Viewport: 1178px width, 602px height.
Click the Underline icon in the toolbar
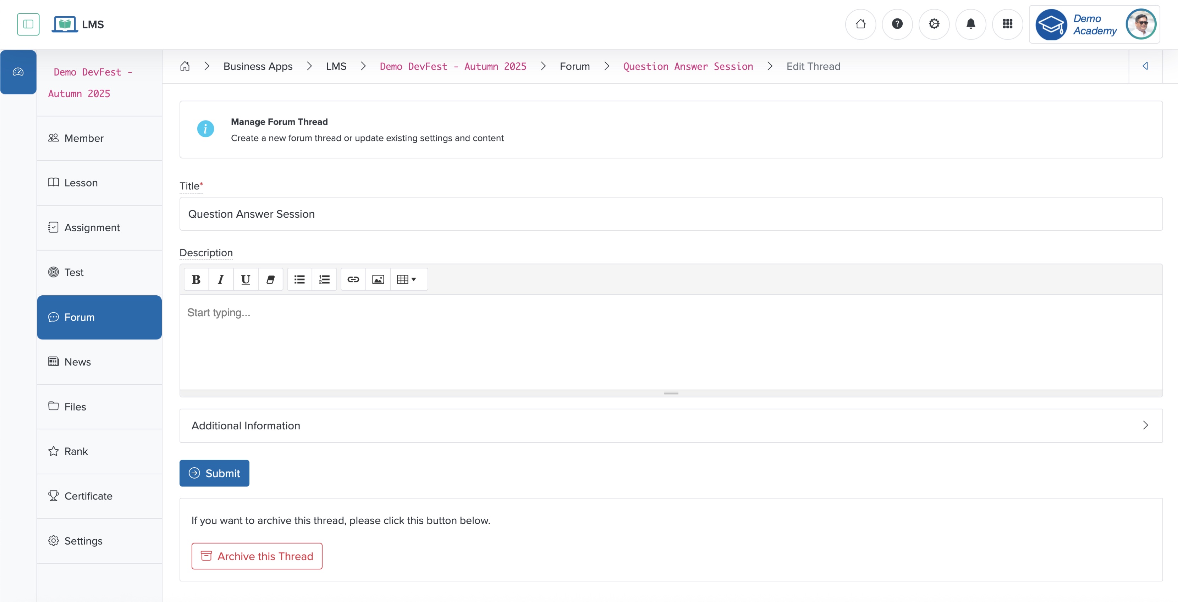246,279
